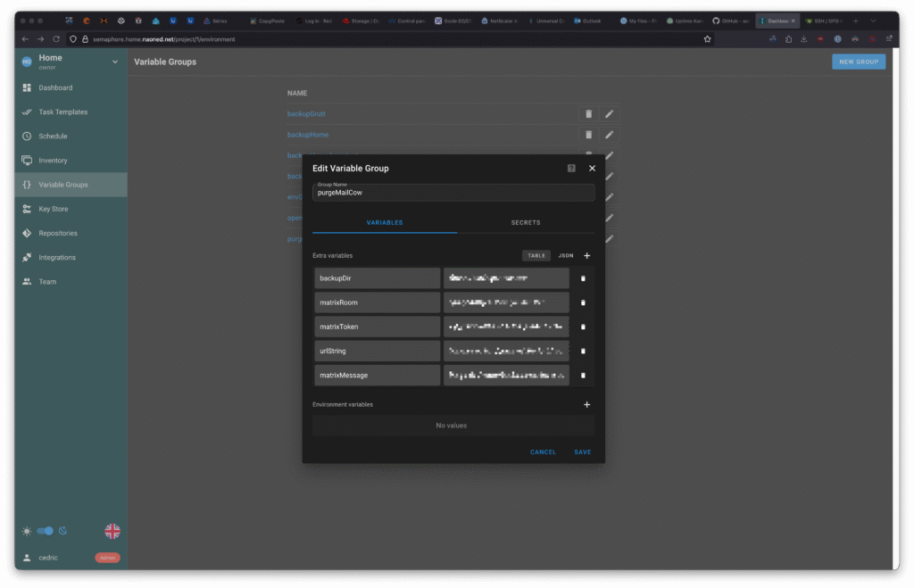Add a new extra variable with plus icon

(586, 256)
